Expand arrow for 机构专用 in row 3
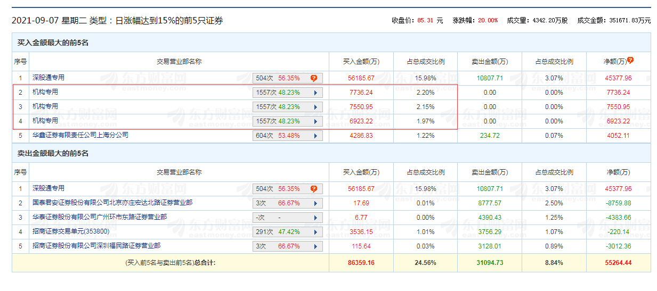 [315, 107]
